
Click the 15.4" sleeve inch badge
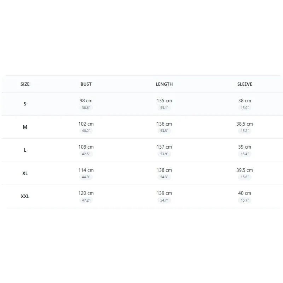244,154
